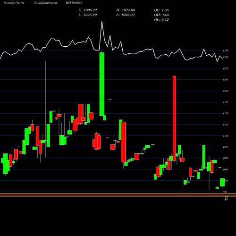Select the high value 'H: 1025.00'
The height and width of the screenshot is (236, 236).
126,10
